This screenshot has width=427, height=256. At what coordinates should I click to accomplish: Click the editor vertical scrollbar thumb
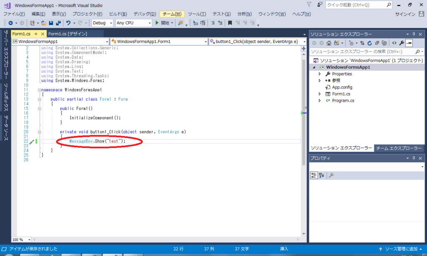click(304, 112)
